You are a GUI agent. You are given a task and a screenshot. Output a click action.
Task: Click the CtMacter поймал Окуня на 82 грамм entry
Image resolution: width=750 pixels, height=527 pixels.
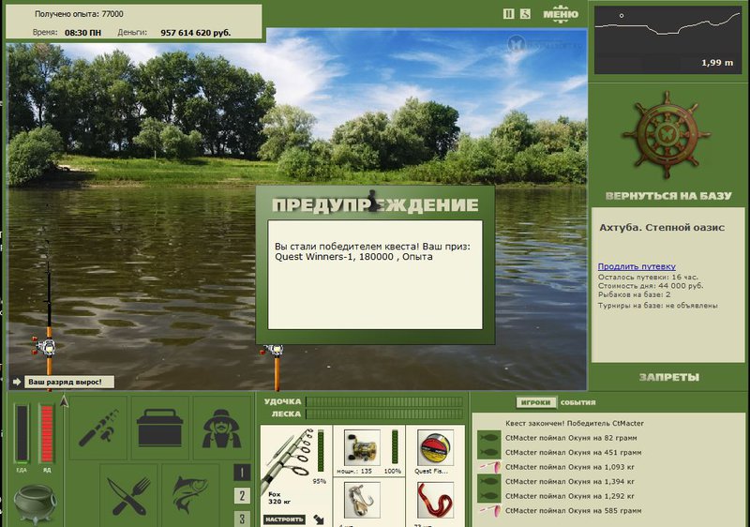pos(571,438)
